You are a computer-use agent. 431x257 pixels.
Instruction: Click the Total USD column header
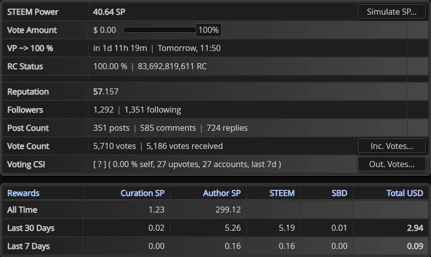pos(405,193)
